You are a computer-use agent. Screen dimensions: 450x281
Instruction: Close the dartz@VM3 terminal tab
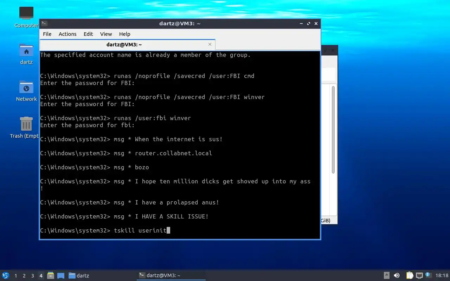coord(210,44)
